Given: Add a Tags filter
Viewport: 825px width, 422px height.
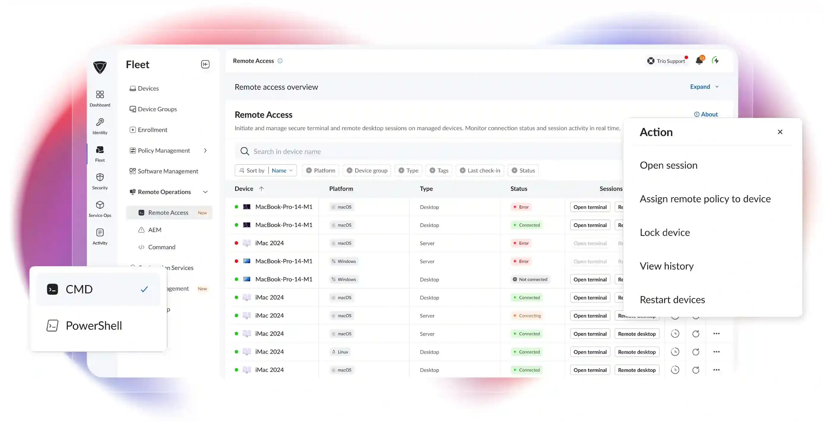Looking at the screenshot, I should pos(439,170).
